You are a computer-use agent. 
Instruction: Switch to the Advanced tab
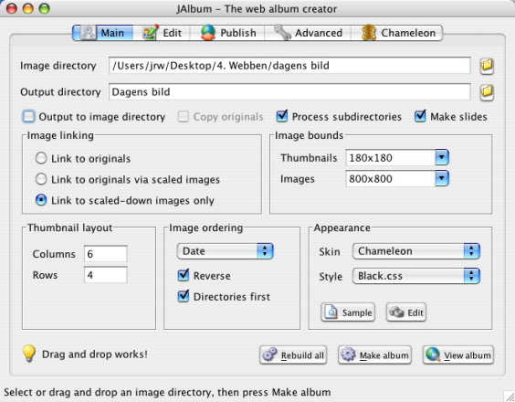(x=308, y=33)
